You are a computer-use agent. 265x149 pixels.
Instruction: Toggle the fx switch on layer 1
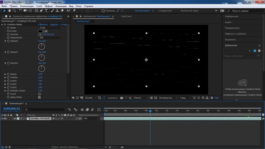62,119
